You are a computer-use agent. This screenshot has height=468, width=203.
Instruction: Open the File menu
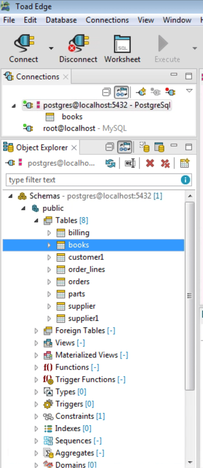pos(9,20)
